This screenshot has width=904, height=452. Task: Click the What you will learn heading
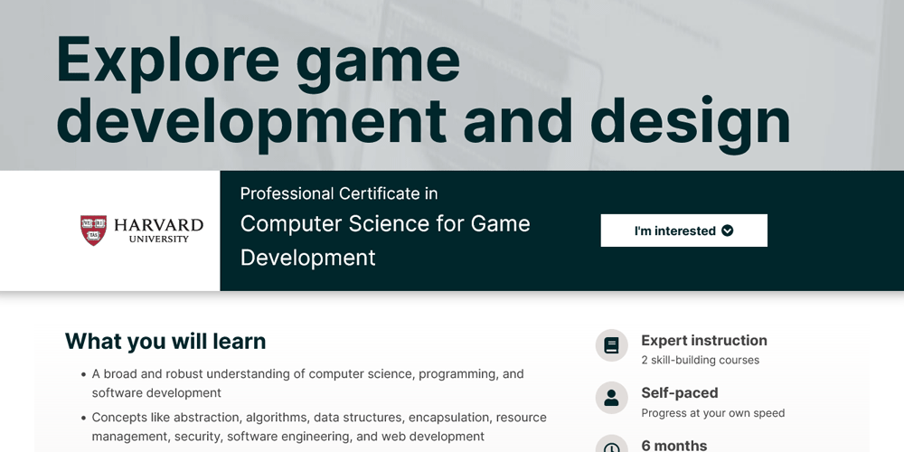(165, 342)
